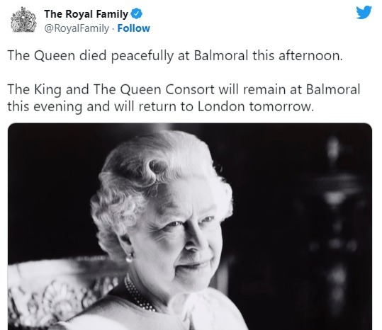Image resolution: width=382 pixels, height=330 pixels.
Task: Click the @RoyalFamily handle
Action: pos(77,28)
